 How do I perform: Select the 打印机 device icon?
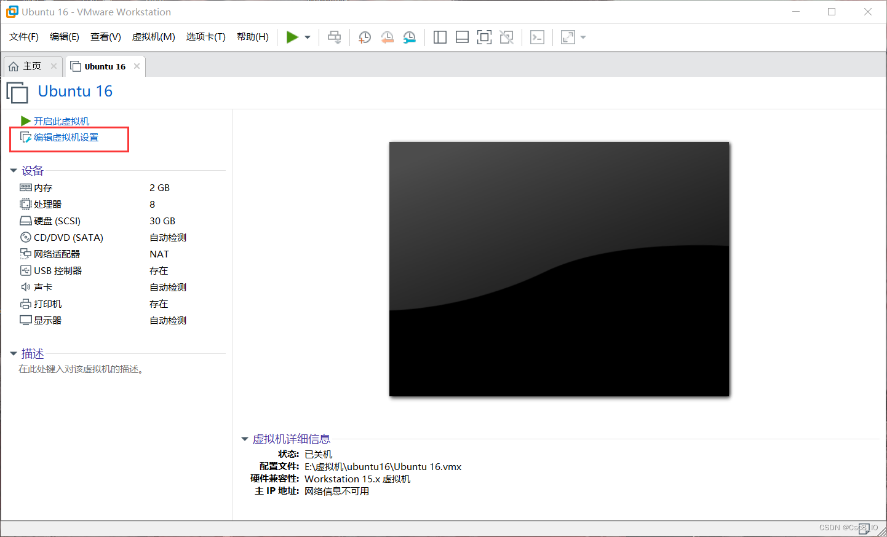25,304
